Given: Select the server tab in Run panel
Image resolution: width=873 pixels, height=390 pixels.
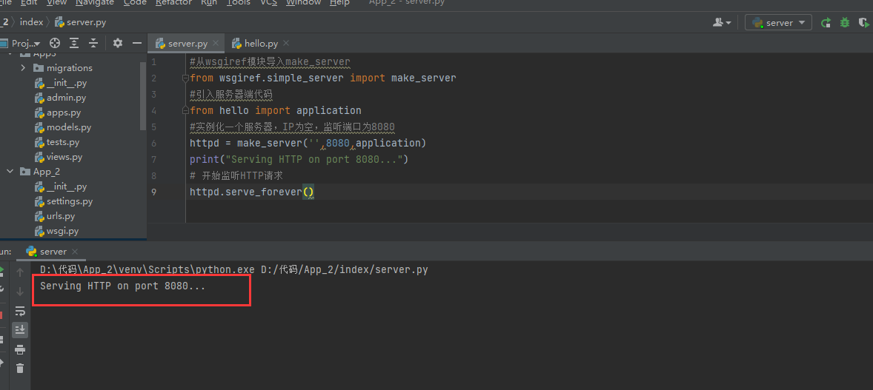Looking at the screenshot, I should pyautogui.click(x=53, y=252).
